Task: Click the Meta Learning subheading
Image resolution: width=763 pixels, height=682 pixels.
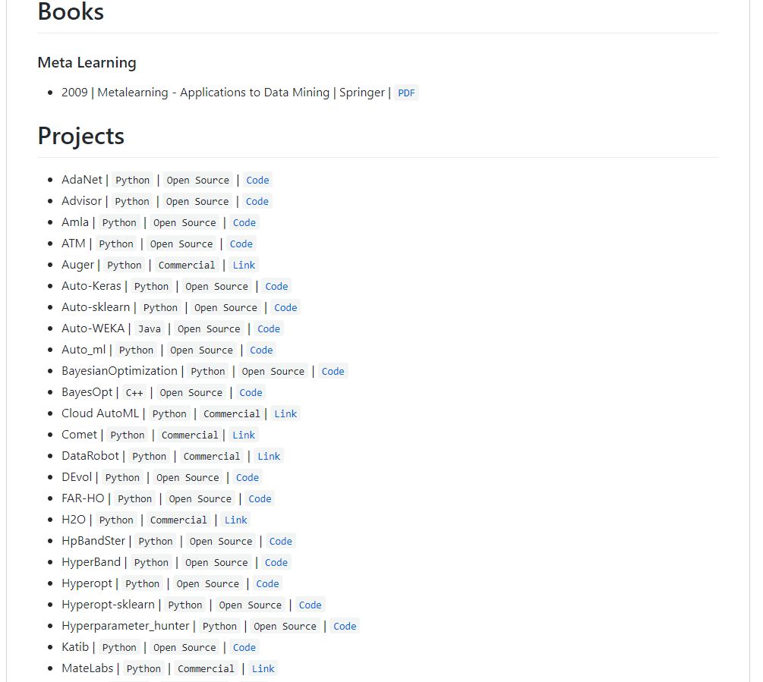Action: pyautogui.click(x=87, y=63)
